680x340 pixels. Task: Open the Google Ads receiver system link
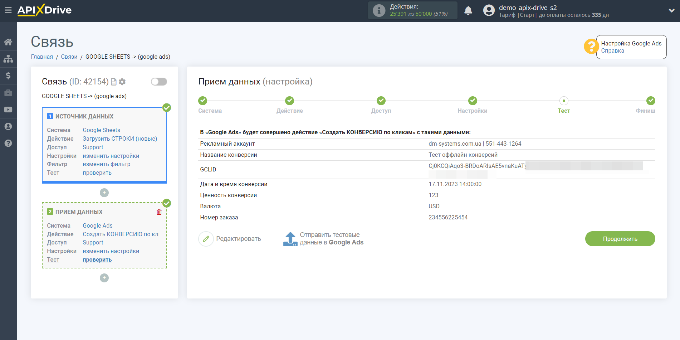click(x=97, y=225)
